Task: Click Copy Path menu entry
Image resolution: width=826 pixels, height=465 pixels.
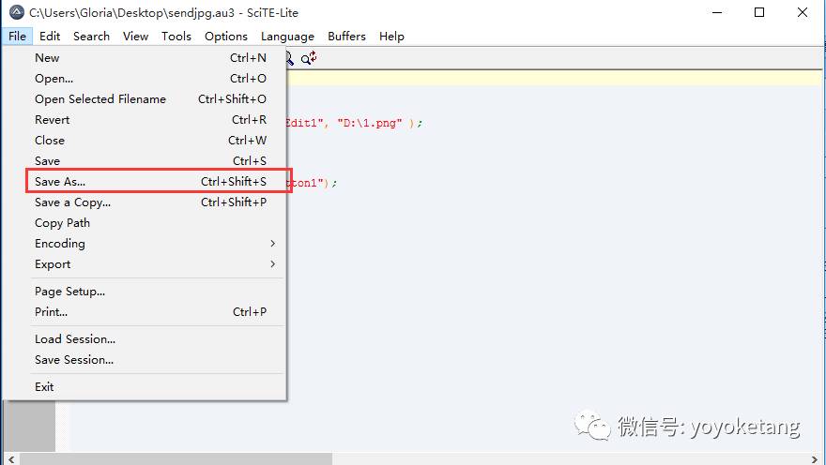Action: click(145, 223)
